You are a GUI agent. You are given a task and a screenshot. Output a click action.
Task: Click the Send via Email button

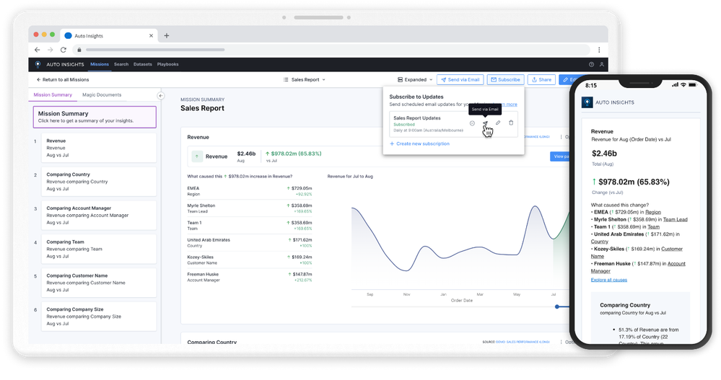coord(460,79)
